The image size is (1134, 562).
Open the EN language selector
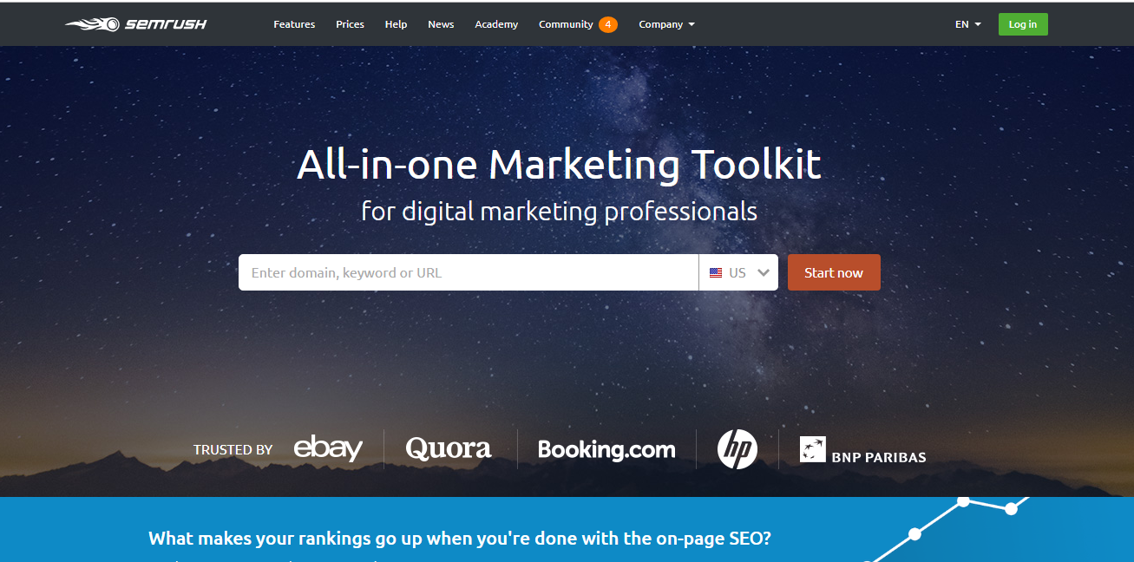point(967,24)
